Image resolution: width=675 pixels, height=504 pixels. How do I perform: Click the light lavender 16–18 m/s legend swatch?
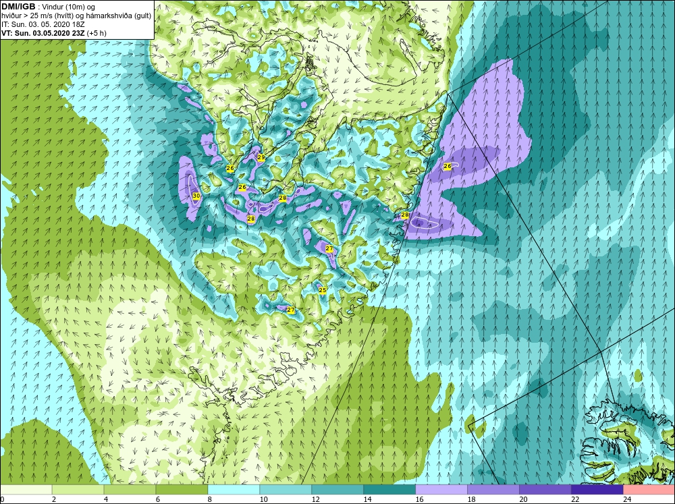click(x=441, y=489)
